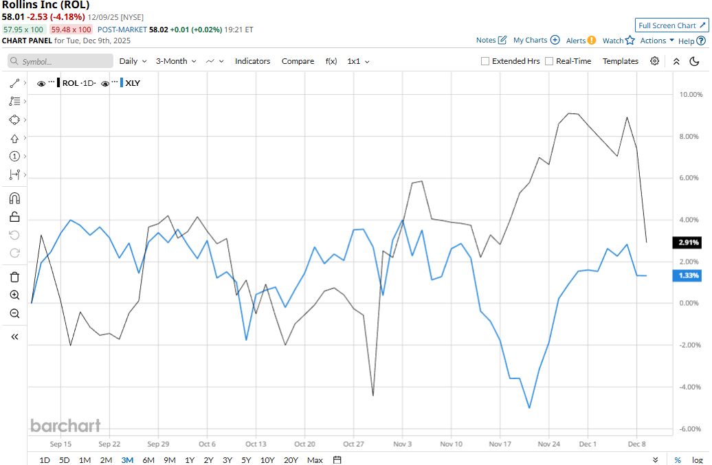Select the 6M time range
Viewport: 712px width, 465px height.
coord(148,460)
